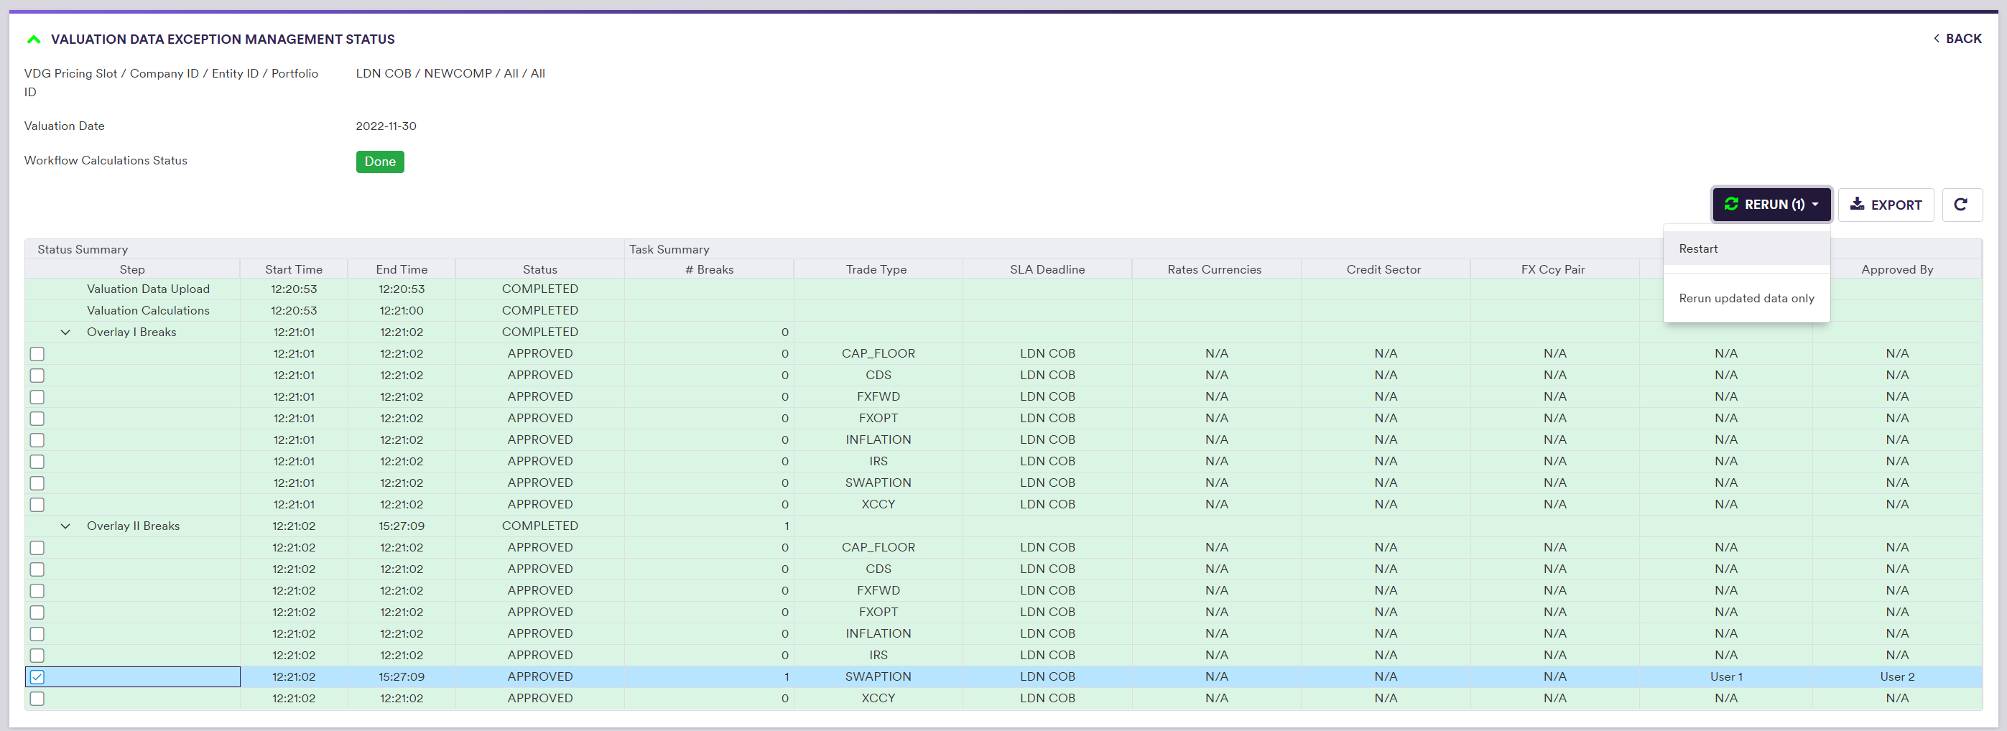Select the Overlay I IRS row checkbox

[x=37, y=462]
